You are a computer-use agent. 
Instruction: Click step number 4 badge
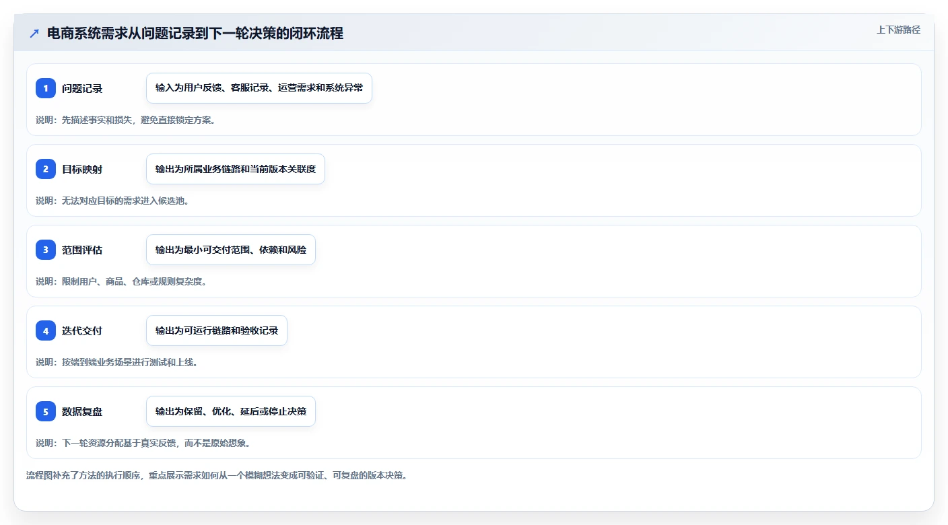pos(46,330)
